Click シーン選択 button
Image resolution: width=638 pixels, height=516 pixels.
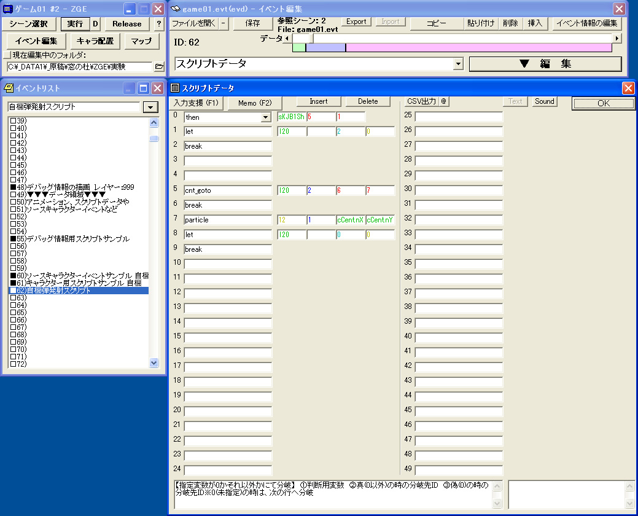(x=28, y=24)
